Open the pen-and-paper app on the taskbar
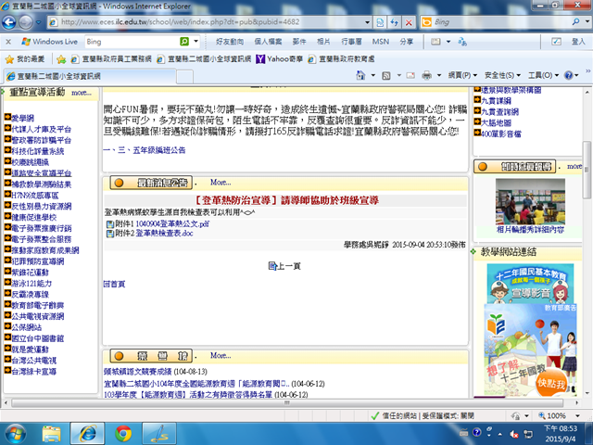Image resolution: width=593 pixels, height=445 pixels. [x=159, y=434]
